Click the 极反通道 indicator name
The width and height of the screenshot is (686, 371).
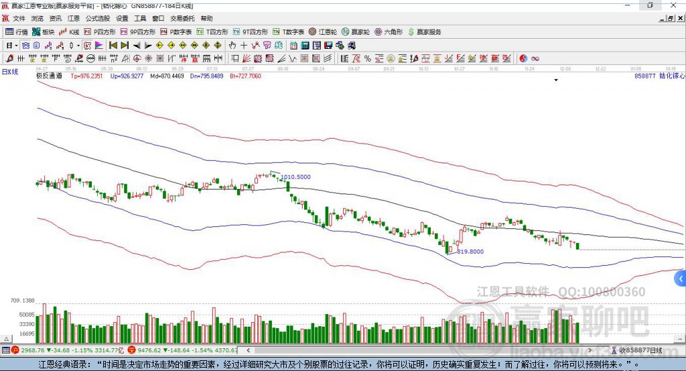tap(49, 76)
